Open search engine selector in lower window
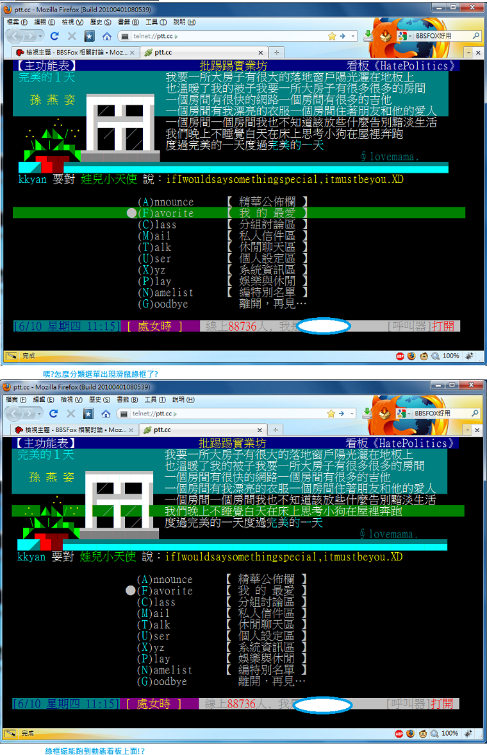This screenshot has height=755, width=487. coord(403,413)
